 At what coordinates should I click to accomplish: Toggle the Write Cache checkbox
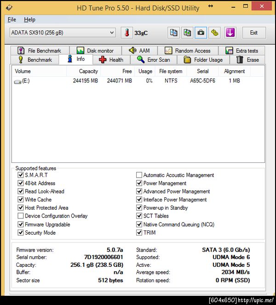click(21, 199)
